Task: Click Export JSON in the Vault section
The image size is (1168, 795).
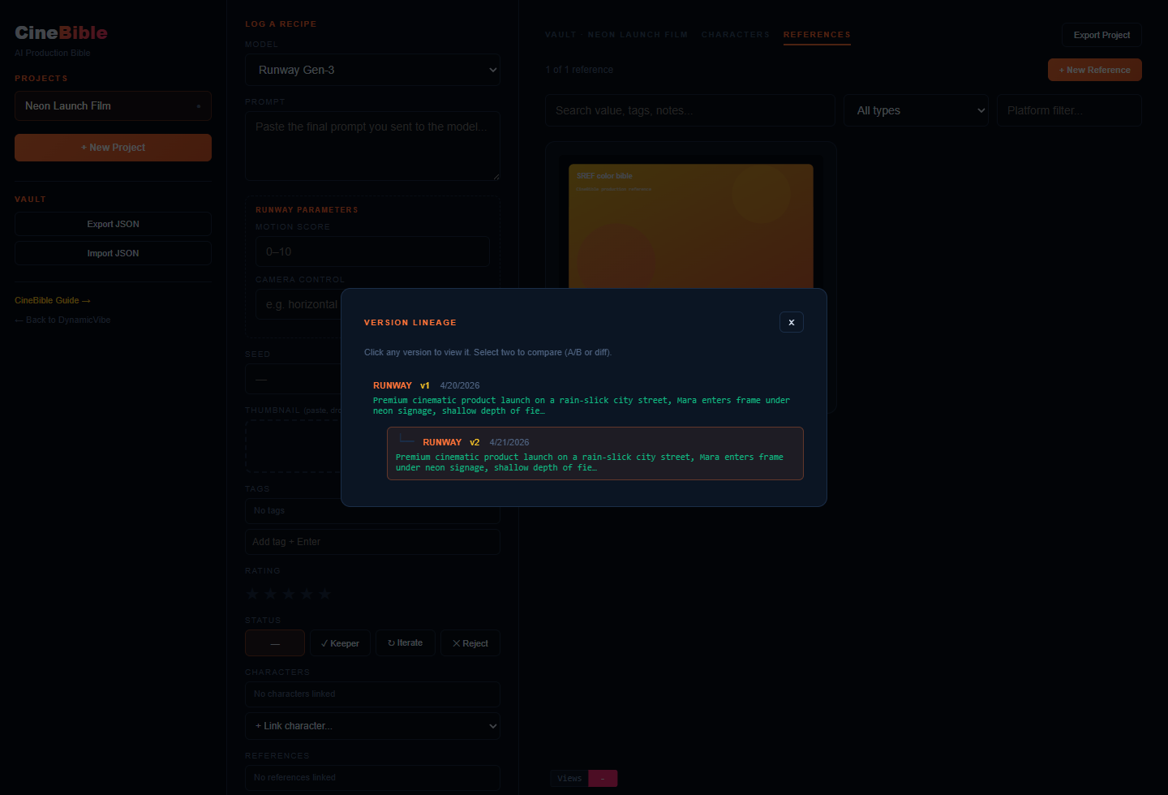Action: [x=113, y=224]
